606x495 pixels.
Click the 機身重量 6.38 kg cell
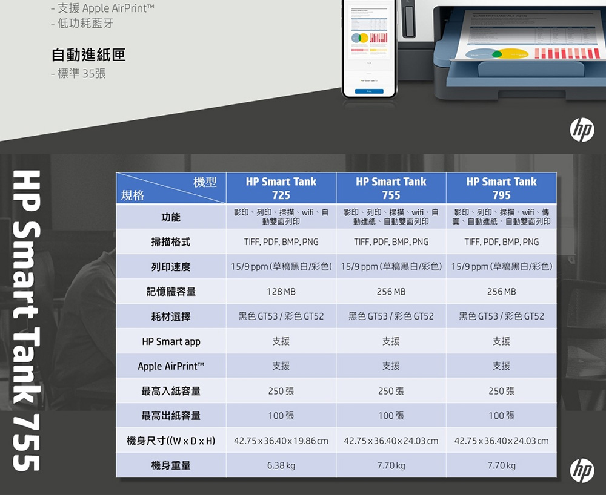coord(281,464)
